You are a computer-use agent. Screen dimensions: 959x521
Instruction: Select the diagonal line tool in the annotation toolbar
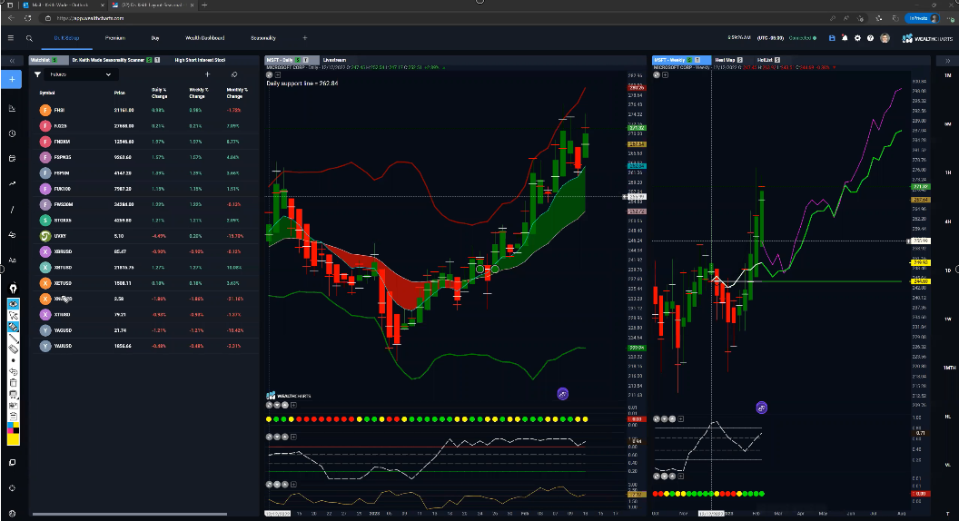[13, 338]
